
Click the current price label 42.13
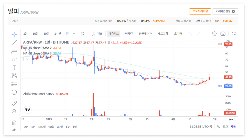pyautogui.click(x=228, y=77)
